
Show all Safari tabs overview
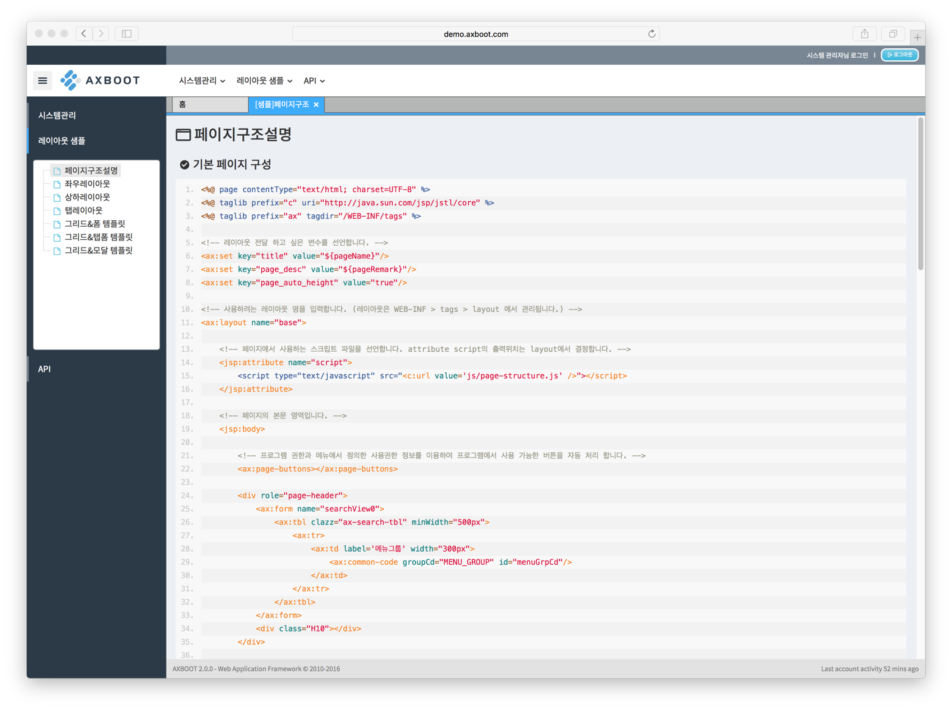coord(893,34)
